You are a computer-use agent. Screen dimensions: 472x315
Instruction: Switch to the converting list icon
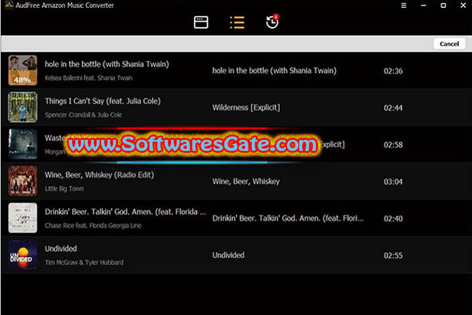[x=237, y=22]
